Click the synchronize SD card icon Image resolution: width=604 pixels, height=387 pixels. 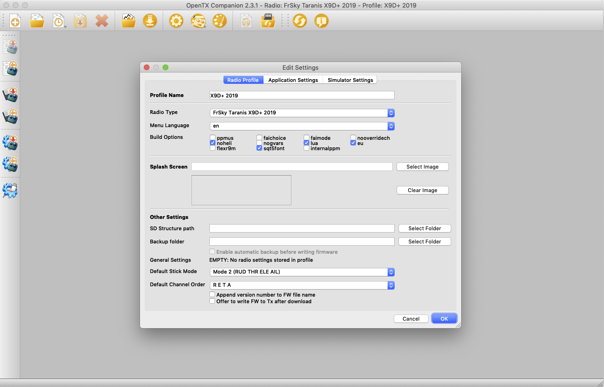268,21
